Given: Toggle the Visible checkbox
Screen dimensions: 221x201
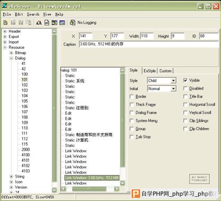Looking at the screenshot, I should (x=185, y=80).
